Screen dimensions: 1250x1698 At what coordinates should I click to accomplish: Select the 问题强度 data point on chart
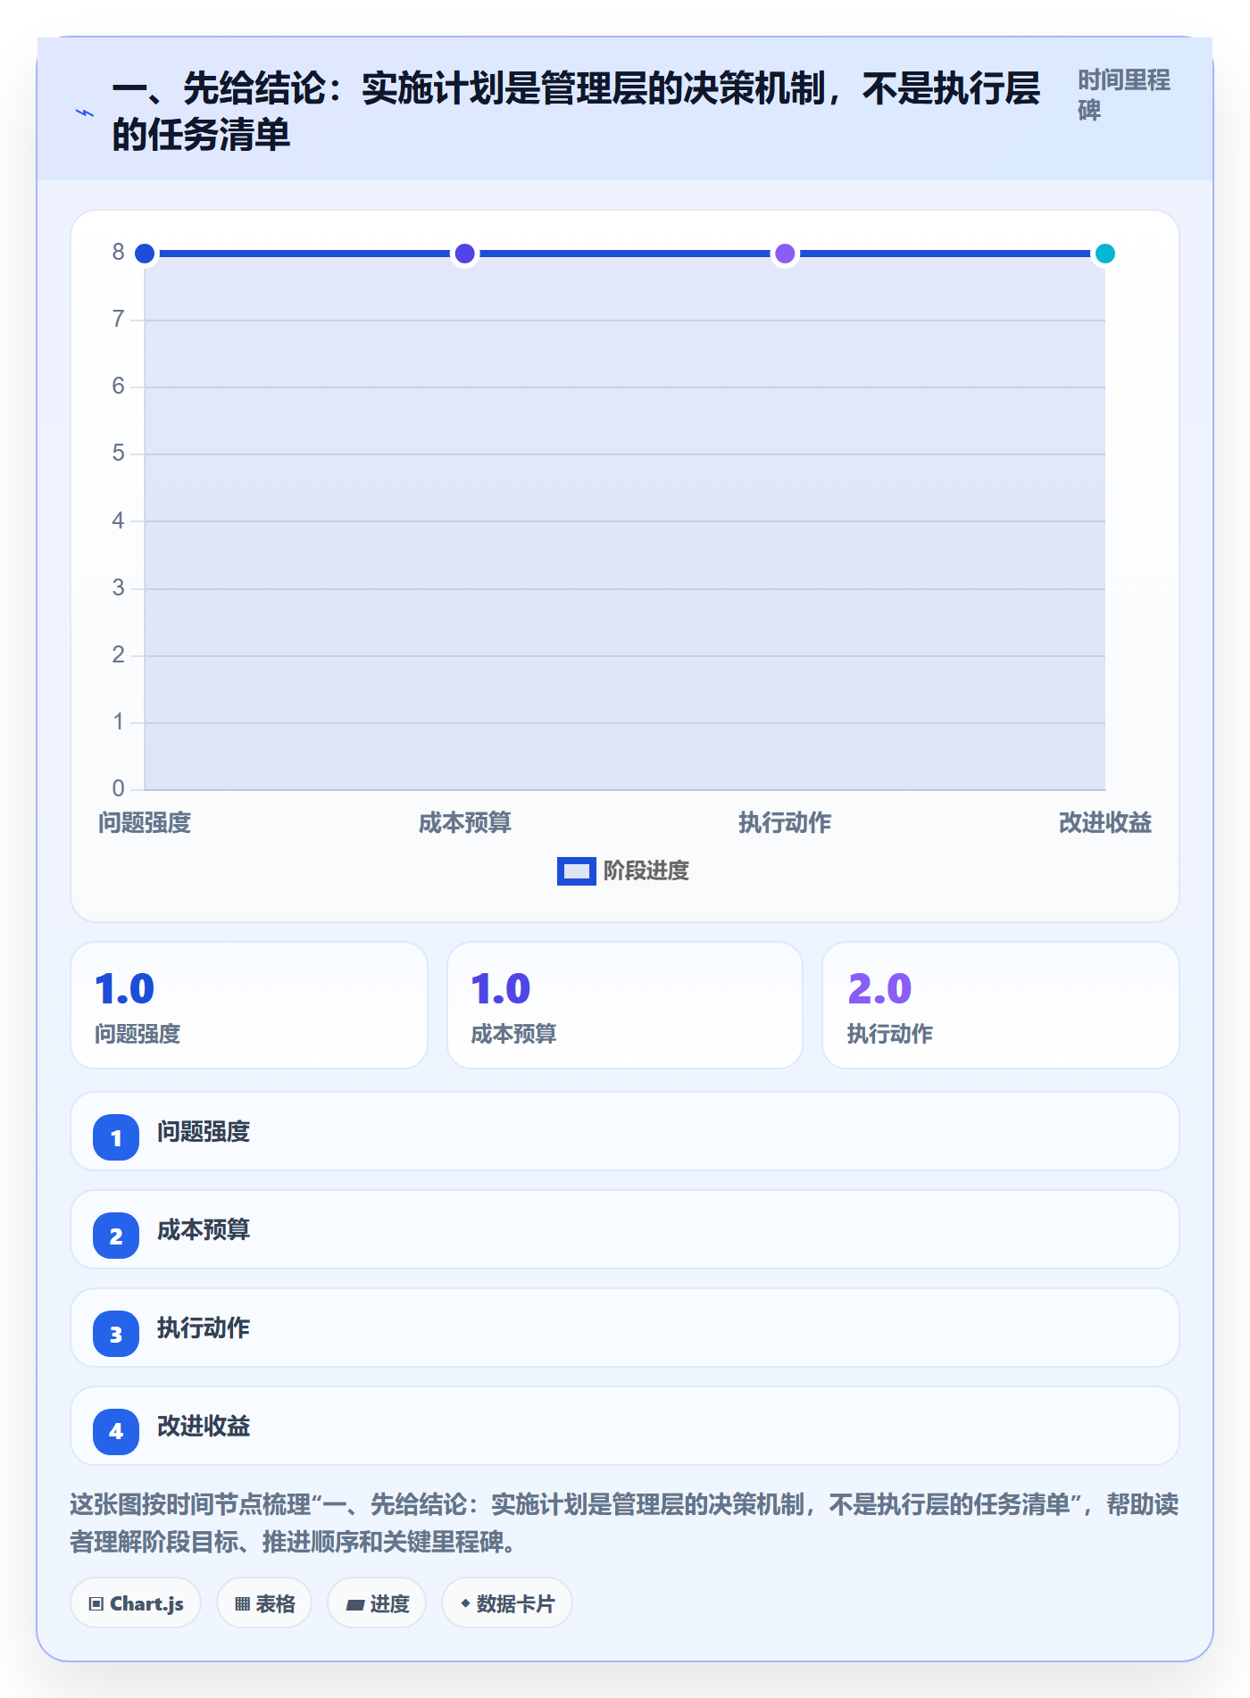click(x=145, y=254)
